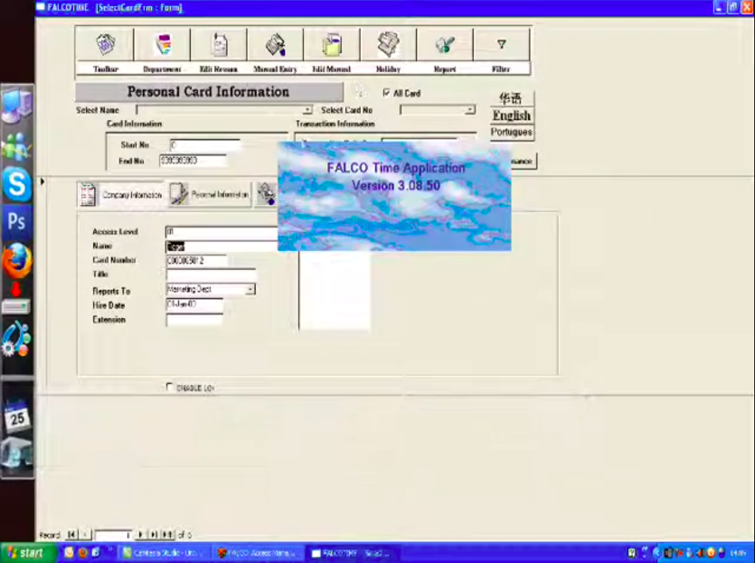Click the Hire Date field
755x563 pixels.
pos(194,305)
